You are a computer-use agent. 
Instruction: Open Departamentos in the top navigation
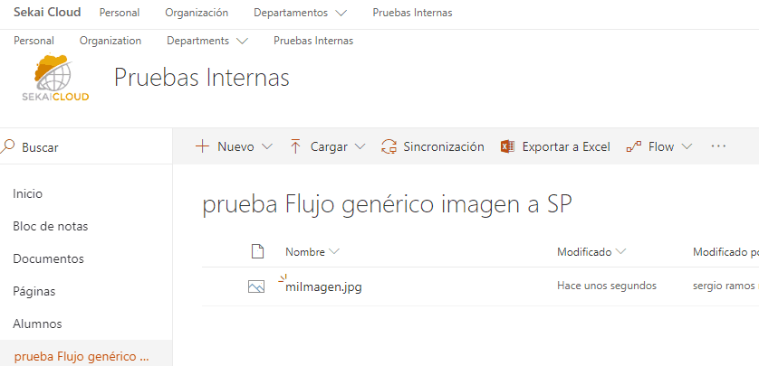[x=291, y=13]
